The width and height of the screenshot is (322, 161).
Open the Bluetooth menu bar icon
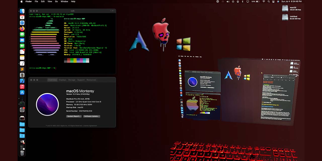tap(243, 2)
